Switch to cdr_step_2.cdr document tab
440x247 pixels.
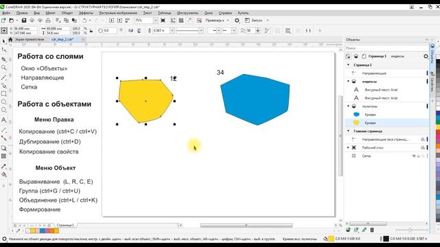pos(63,40)
